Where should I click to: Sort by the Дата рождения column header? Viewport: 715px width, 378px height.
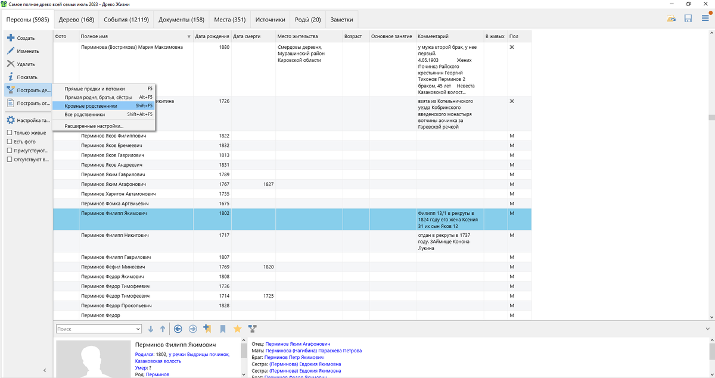click(212, 36)
